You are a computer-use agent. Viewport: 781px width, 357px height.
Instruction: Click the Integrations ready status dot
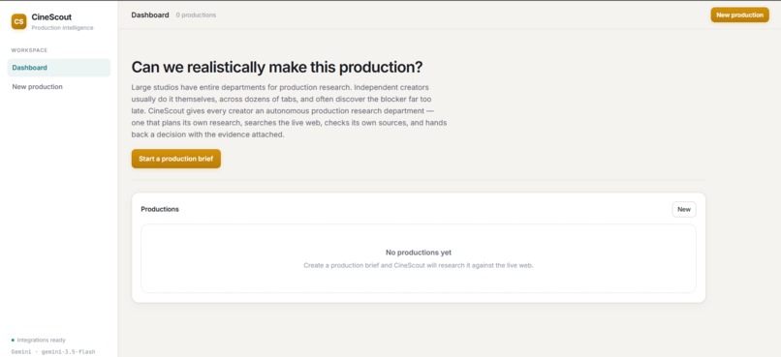[x=13, y=341]
